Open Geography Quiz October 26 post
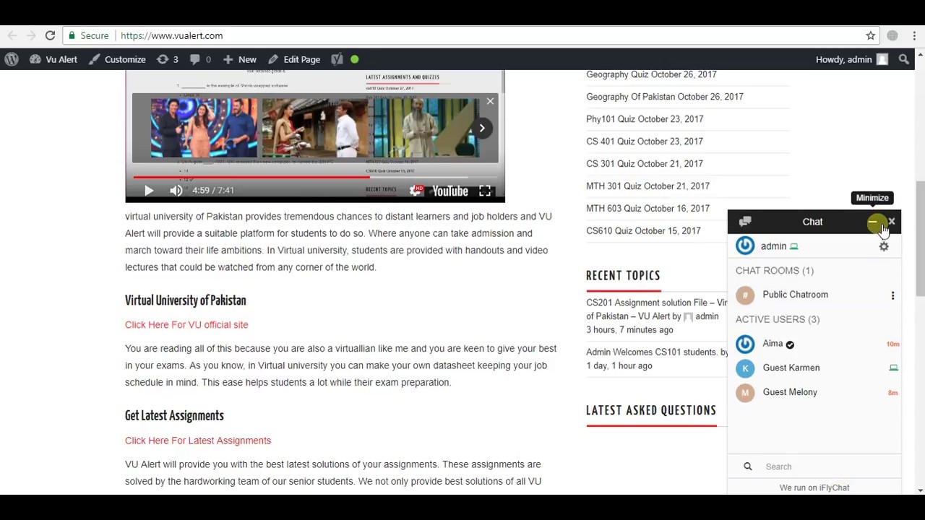 [x=651, y=74]
